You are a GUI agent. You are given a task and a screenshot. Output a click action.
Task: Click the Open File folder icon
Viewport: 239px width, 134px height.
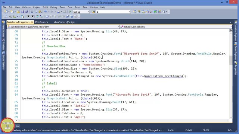click(x=18, y=12)
